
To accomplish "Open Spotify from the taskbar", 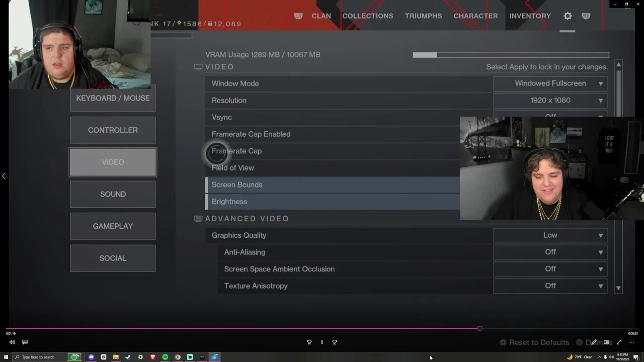I will [x=165, y=357].
